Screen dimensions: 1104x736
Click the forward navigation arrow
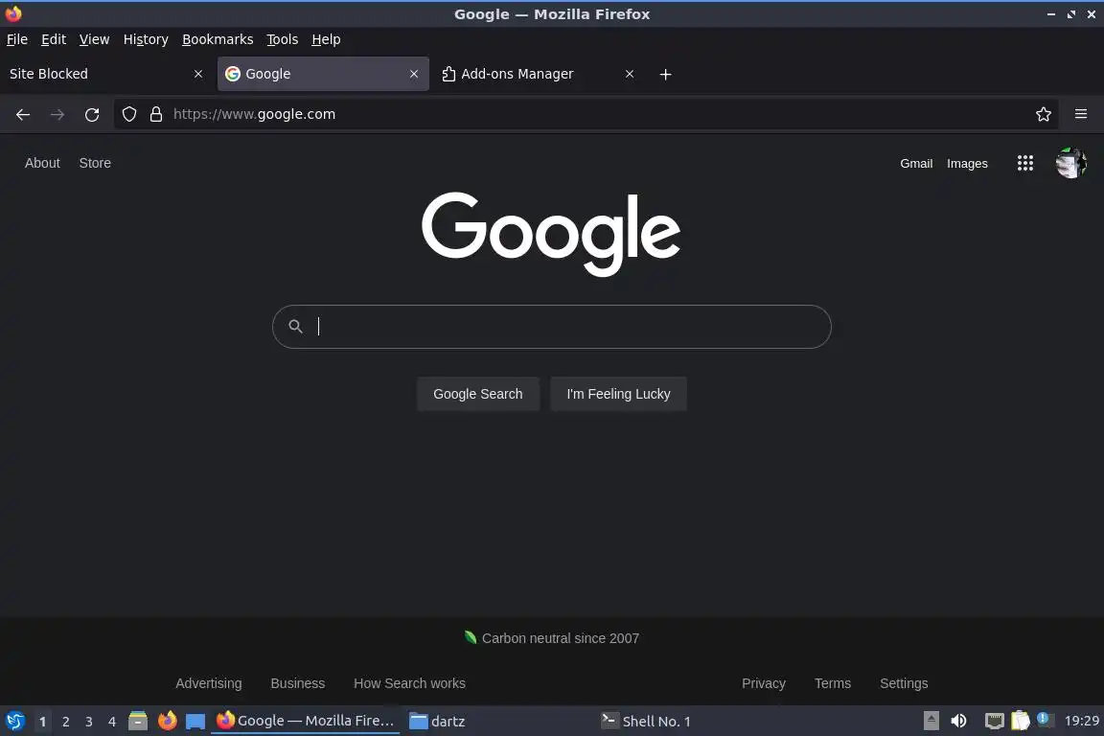click(57, 114)
